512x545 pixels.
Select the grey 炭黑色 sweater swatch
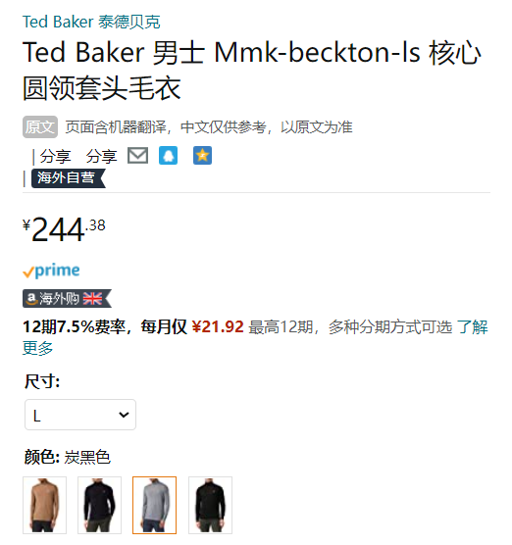(154, 505)
